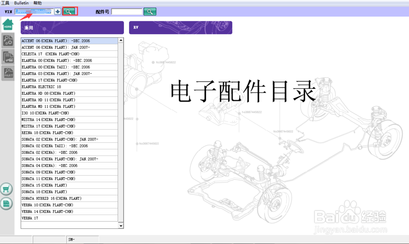
Task: Select ELANTRA 00 (CHINA TAXI): -DEC.2006
Action: coord(70,67)
